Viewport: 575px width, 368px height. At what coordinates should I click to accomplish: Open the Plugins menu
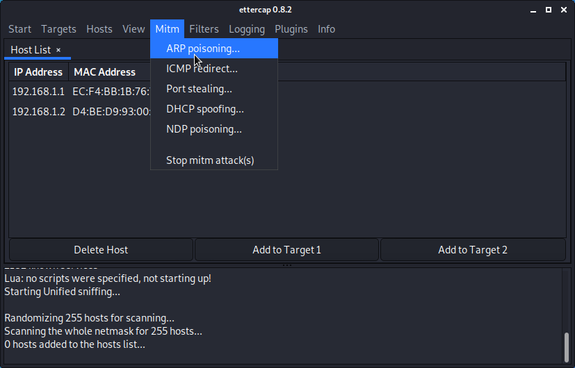coord(291,29)
